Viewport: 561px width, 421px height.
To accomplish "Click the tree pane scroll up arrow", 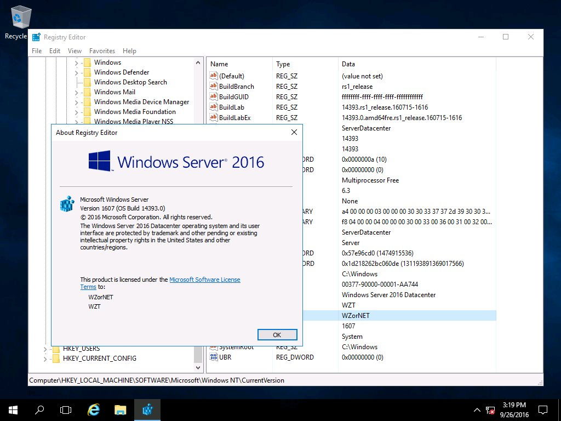I will (x=198, y=62).
